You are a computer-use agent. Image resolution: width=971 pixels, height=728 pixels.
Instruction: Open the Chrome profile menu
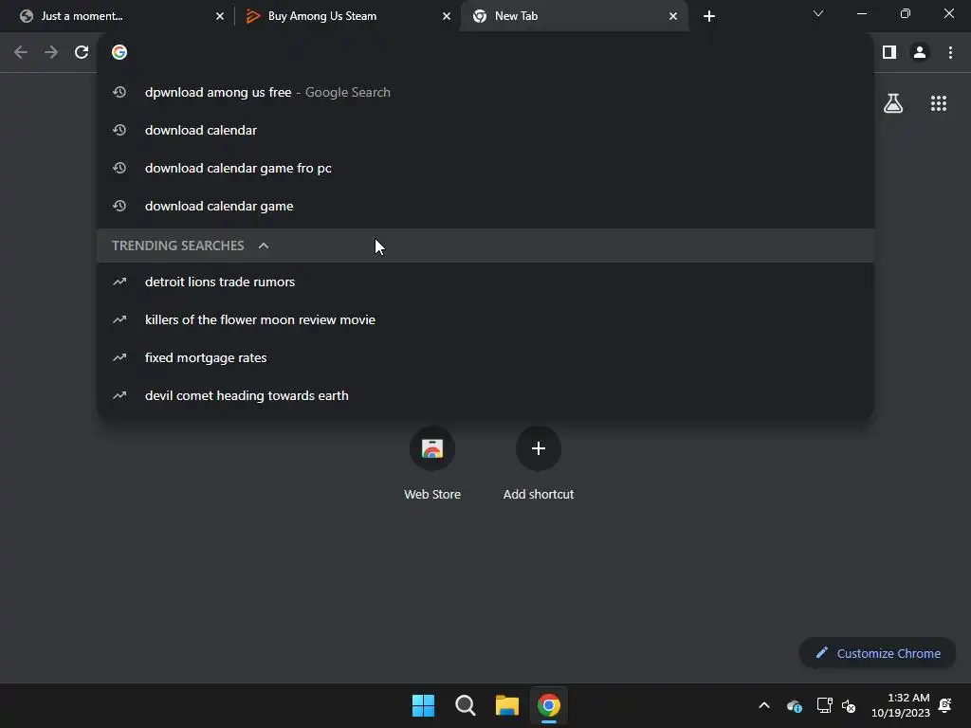click(x=920, y=52)
